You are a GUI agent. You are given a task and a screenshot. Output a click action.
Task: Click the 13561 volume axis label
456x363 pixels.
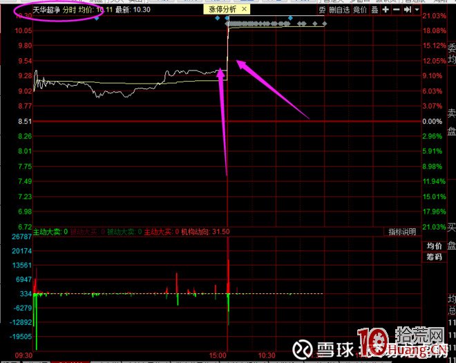[x=22, y=266]
